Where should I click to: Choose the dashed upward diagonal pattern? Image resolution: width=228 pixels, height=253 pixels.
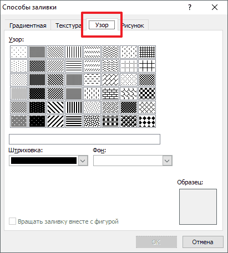pyautogui.click(x=92, y=66)
